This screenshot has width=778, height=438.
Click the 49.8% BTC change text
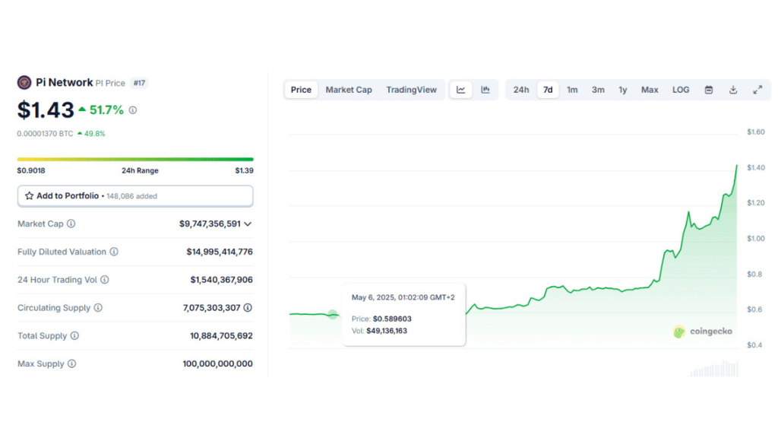[95, 134]
